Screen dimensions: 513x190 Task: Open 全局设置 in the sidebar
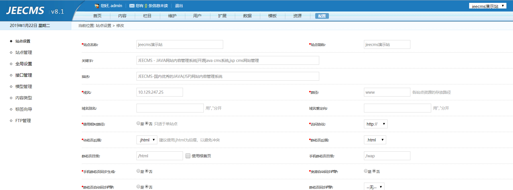pyautogui.click(x=24, y=64)
